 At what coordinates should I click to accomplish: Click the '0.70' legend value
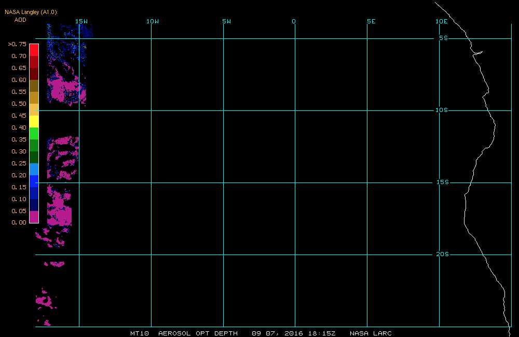pos(19,56)
